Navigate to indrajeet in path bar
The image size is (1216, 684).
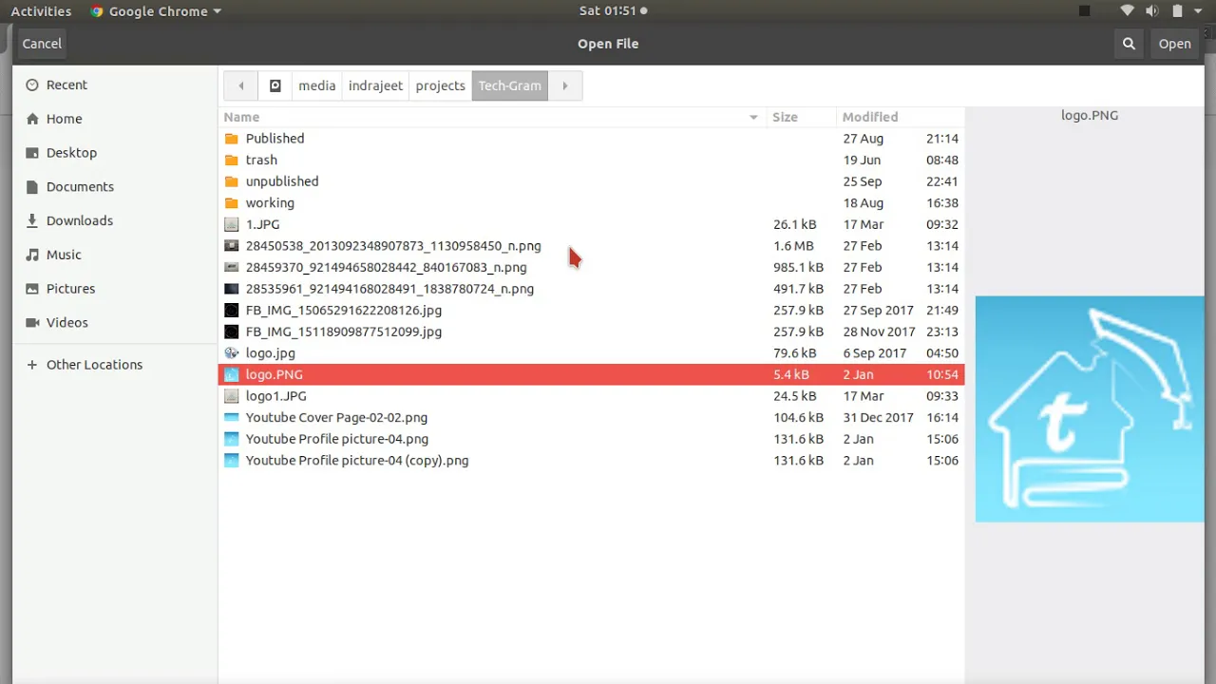tap(375, 85)
